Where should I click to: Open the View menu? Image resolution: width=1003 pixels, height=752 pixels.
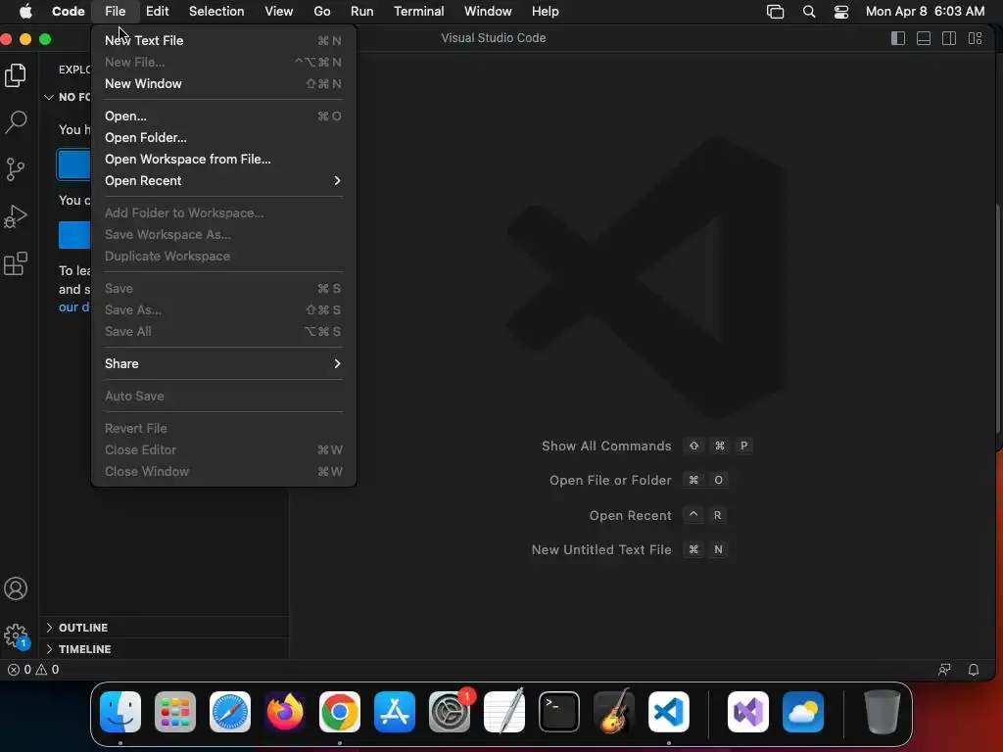278,12
